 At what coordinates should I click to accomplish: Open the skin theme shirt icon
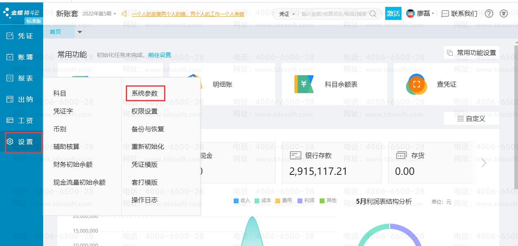[504, 13]
